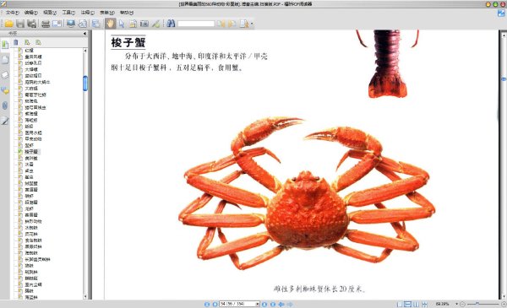
Task: Click the next view right arrow
Action: coord(290,304)
